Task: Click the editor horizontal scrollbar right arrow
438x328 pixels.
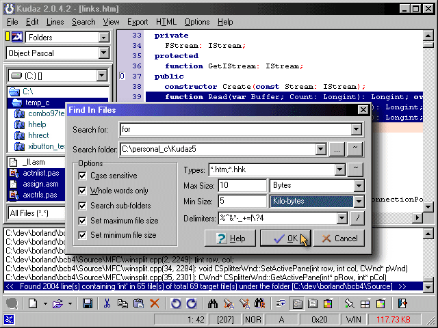Action: pos(417,217)
